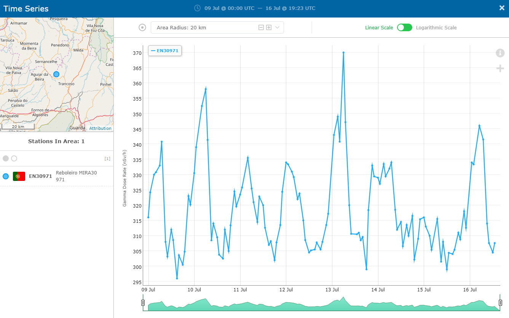Open the Area Radius dropdown chevron

(277, 27)
